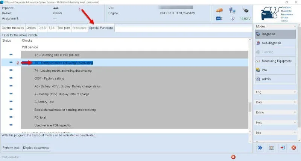Click status dash icon for Used vehicle PDI inspection
This screenshot has height=161, width=301.
tap(11, 125)
